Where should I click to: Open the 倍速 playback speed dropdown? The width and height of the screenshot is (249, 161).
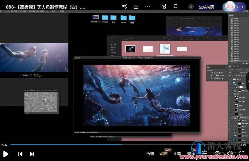(x=150, y=154)
